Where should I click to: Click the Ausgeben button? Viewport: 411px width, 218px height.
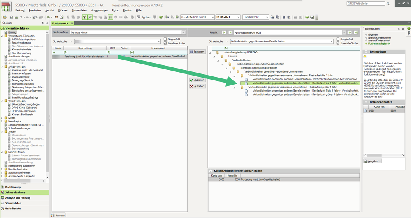pos(372,161)
